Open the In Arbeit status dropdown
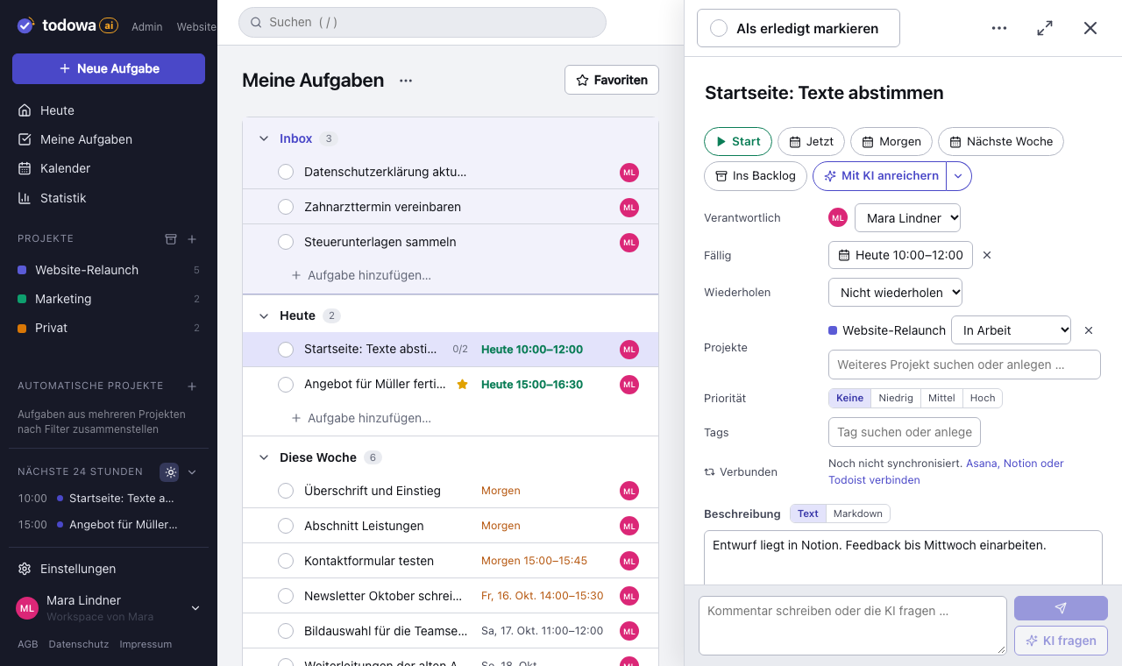1122x666 pixels. point(1011,330)
